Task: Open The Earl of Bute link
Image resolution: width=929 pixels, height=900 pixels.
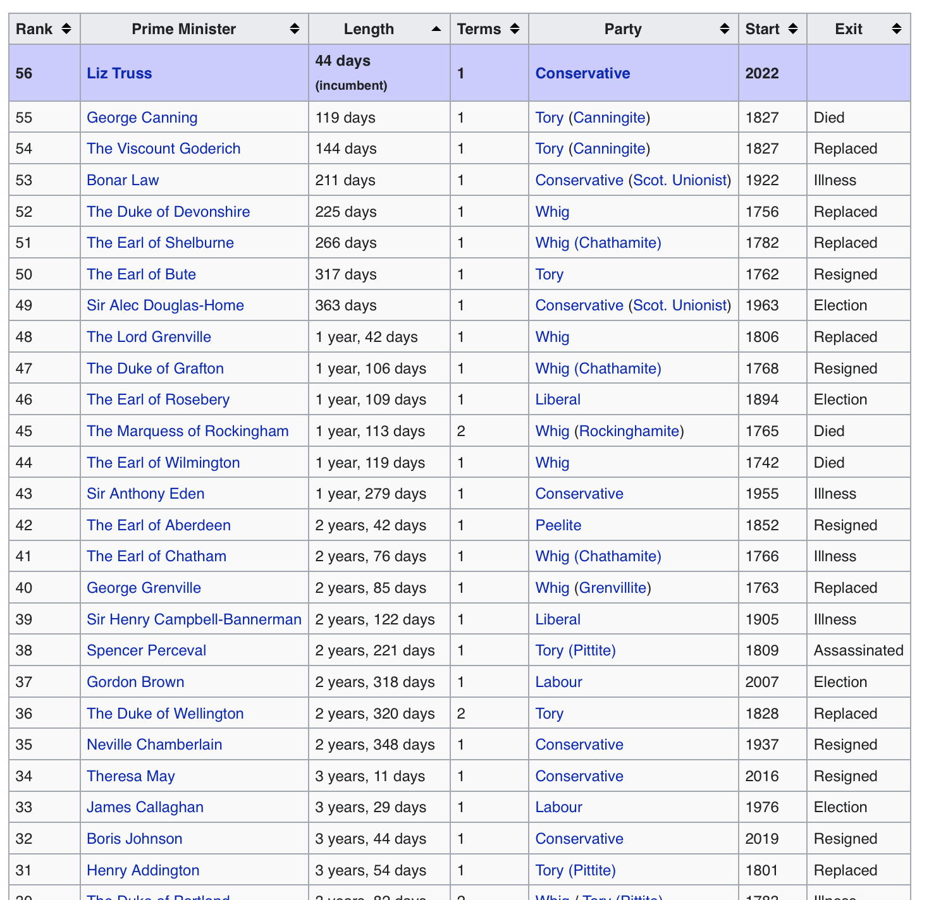Action: click(142, 274)
